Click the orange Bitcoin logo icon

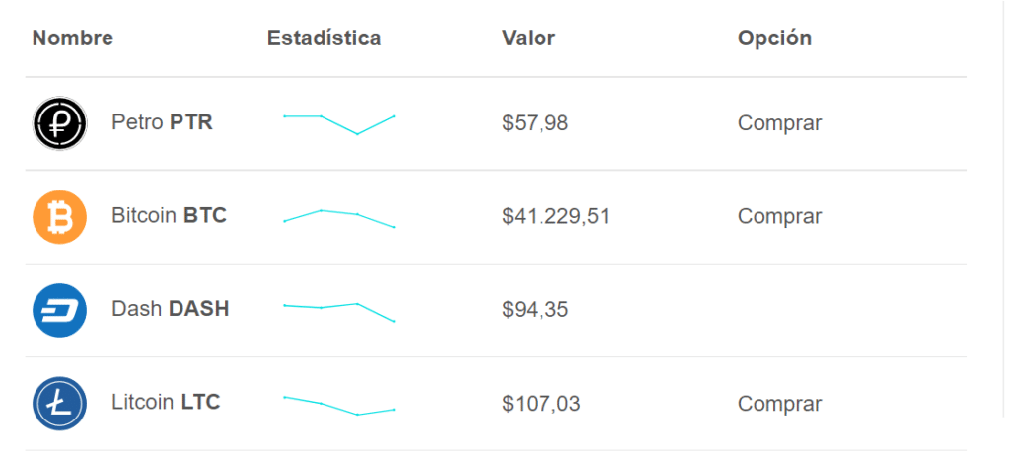click(x=59, y=216)
